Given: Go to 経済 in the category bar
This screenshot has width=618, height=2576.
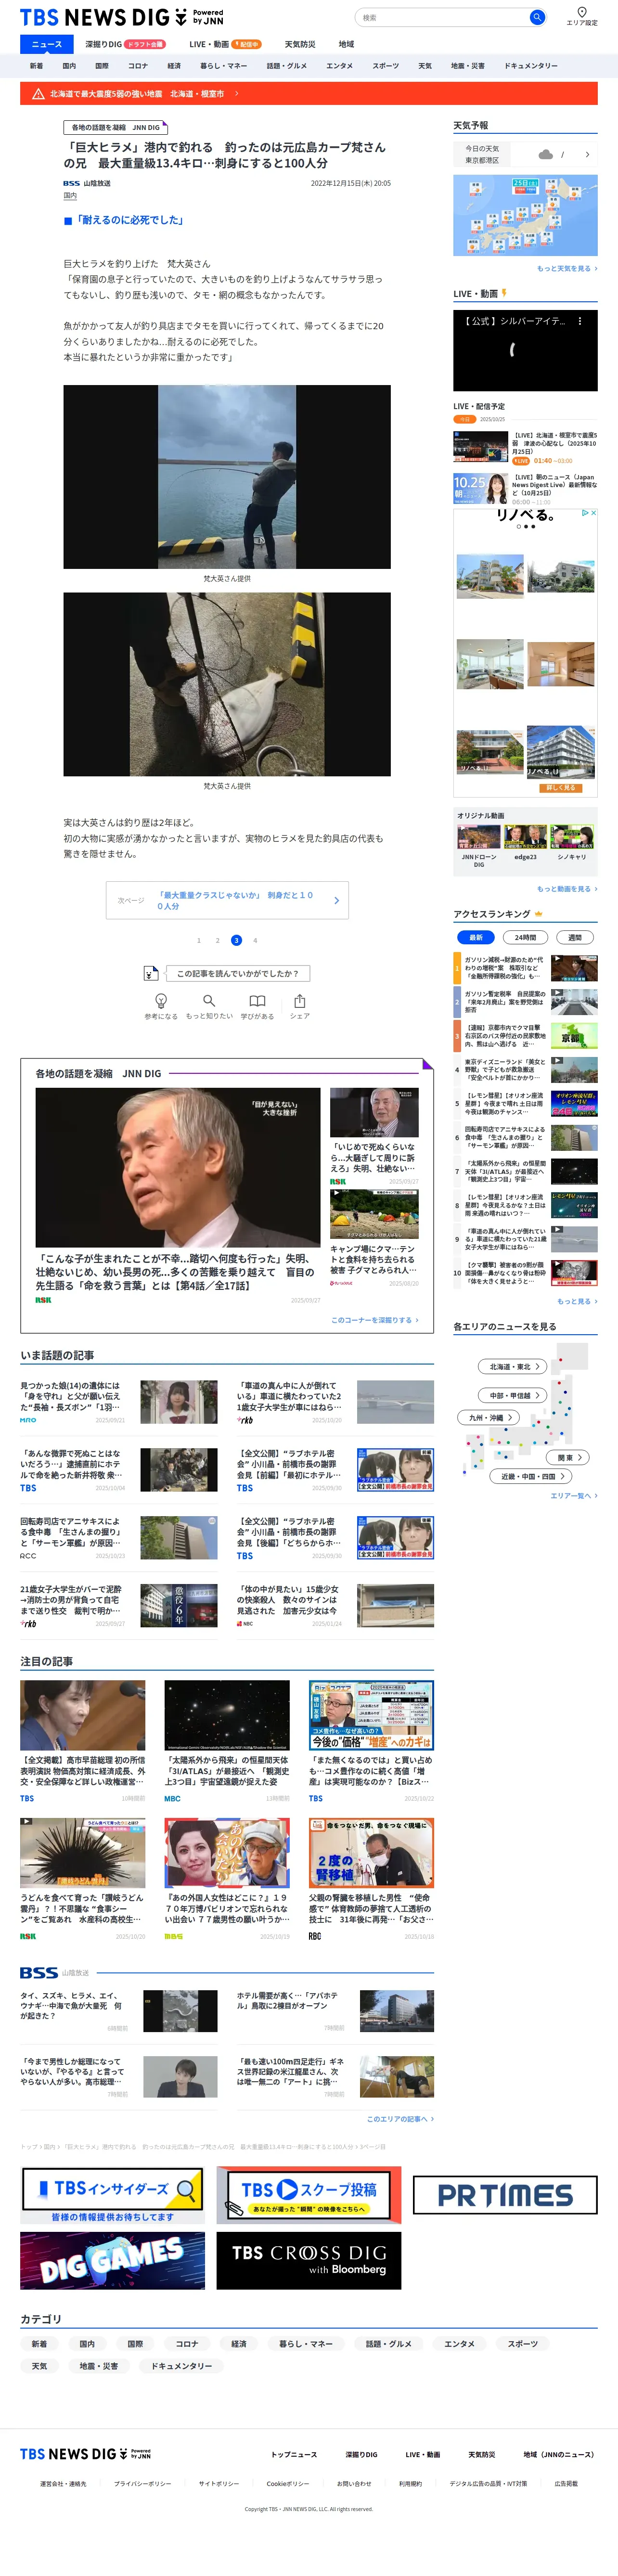Looking at the screenshot, I should (x=174, y=66).
